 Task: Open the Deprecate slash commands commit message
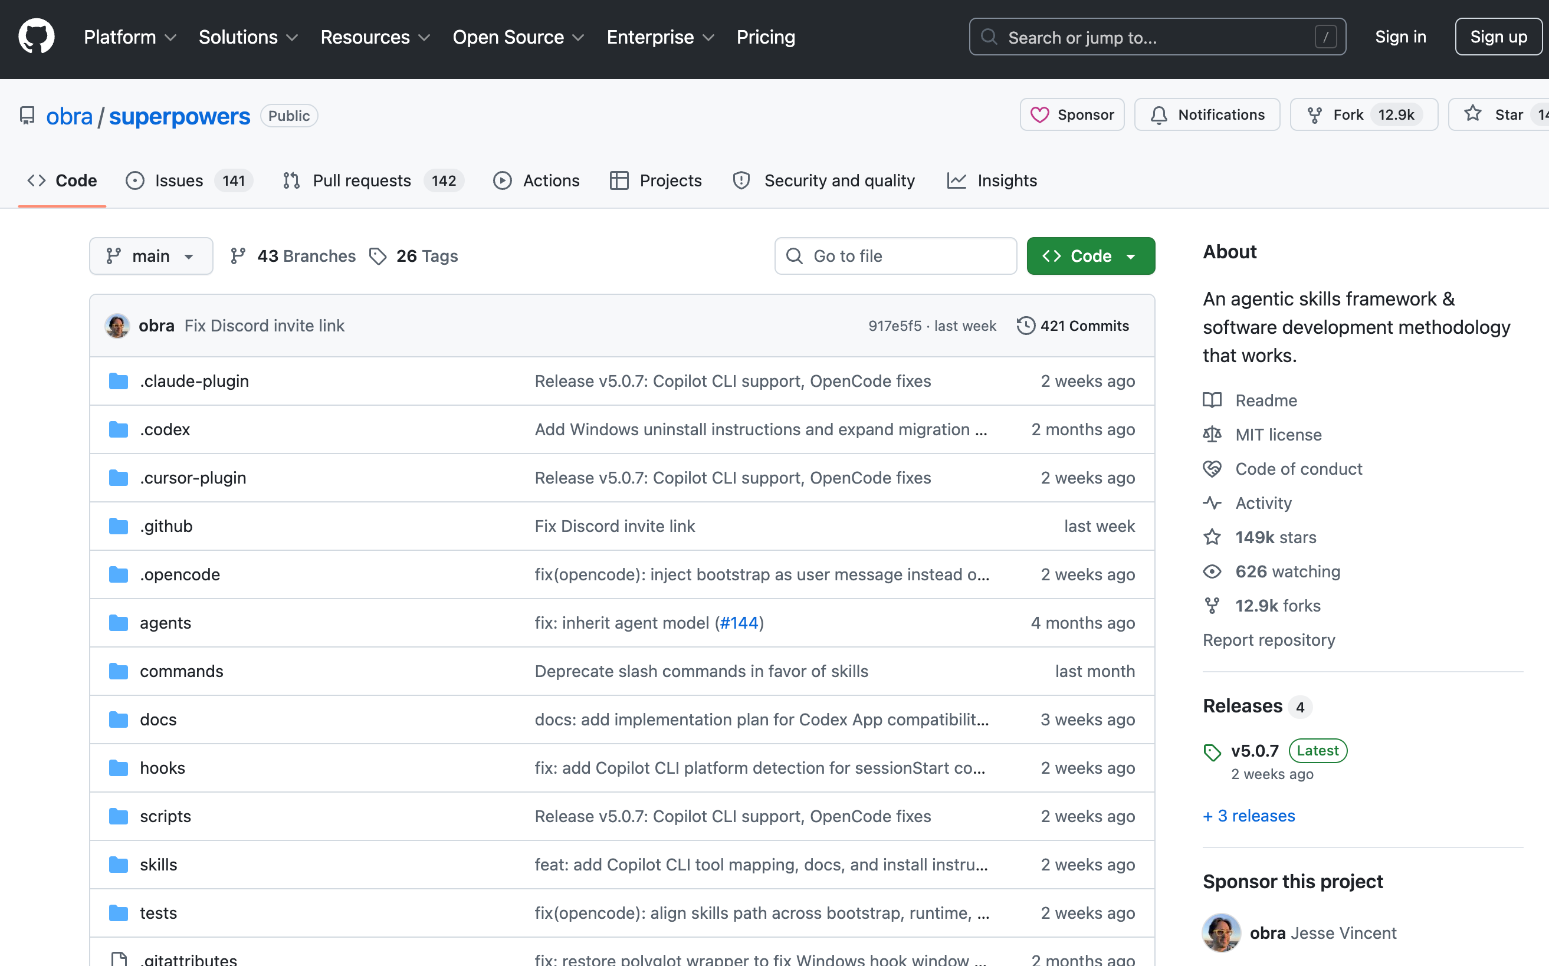coord(701,672)
